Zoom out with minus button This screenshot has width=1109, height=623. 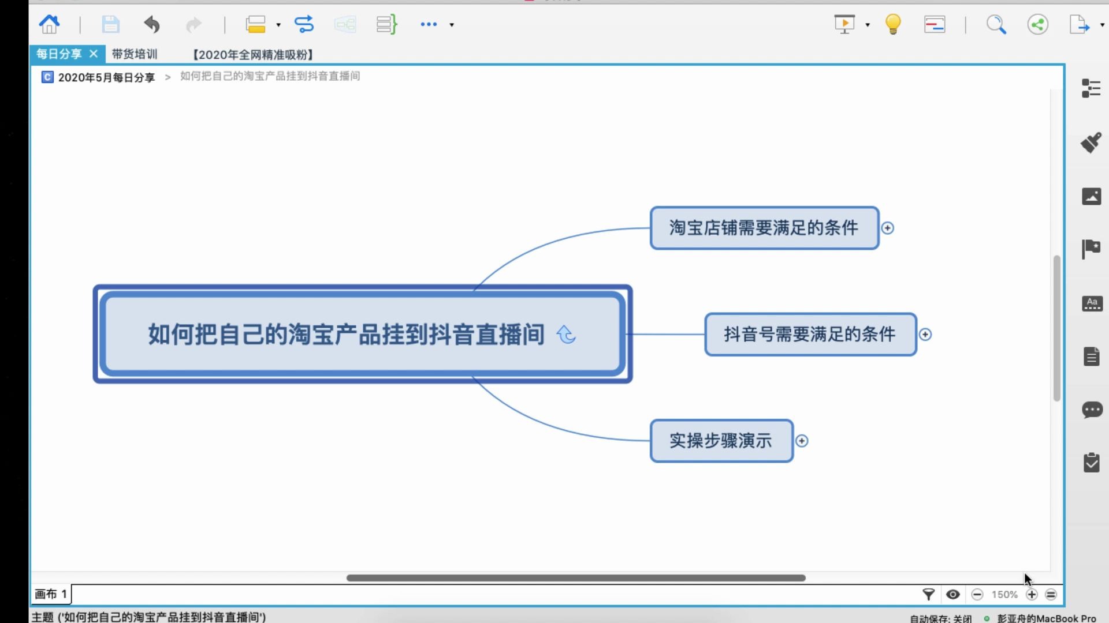(x=977, y=594)
